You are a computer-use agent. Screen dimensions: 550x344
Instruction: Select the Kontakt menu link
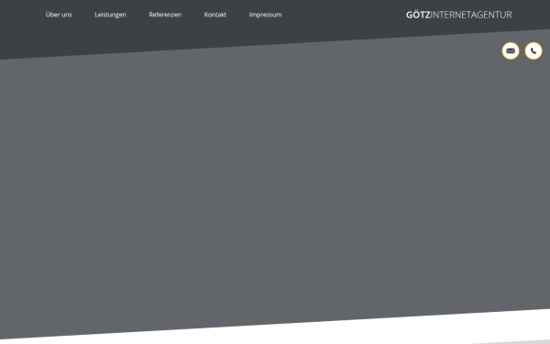tap(215, 15)
